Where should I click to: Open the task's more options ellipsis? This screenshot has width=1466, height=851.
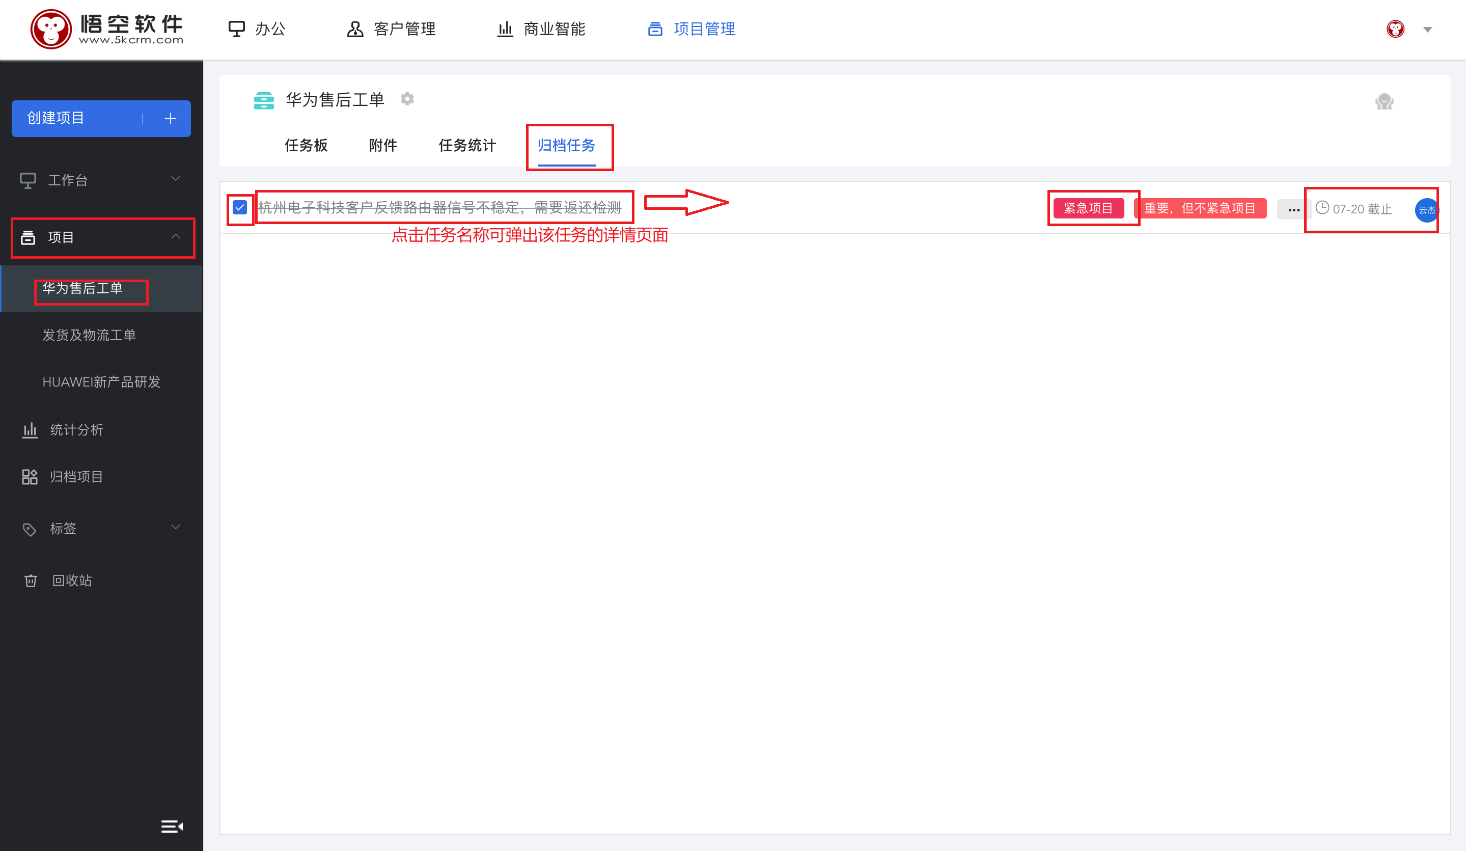(1293, 209)
